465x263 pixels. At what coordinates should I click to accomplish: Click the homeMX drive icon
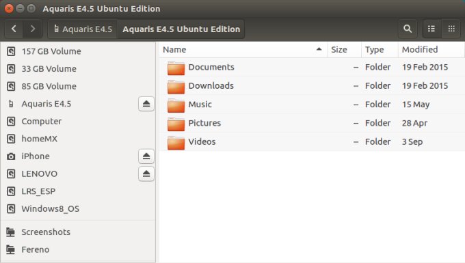(x=11, y=139)
